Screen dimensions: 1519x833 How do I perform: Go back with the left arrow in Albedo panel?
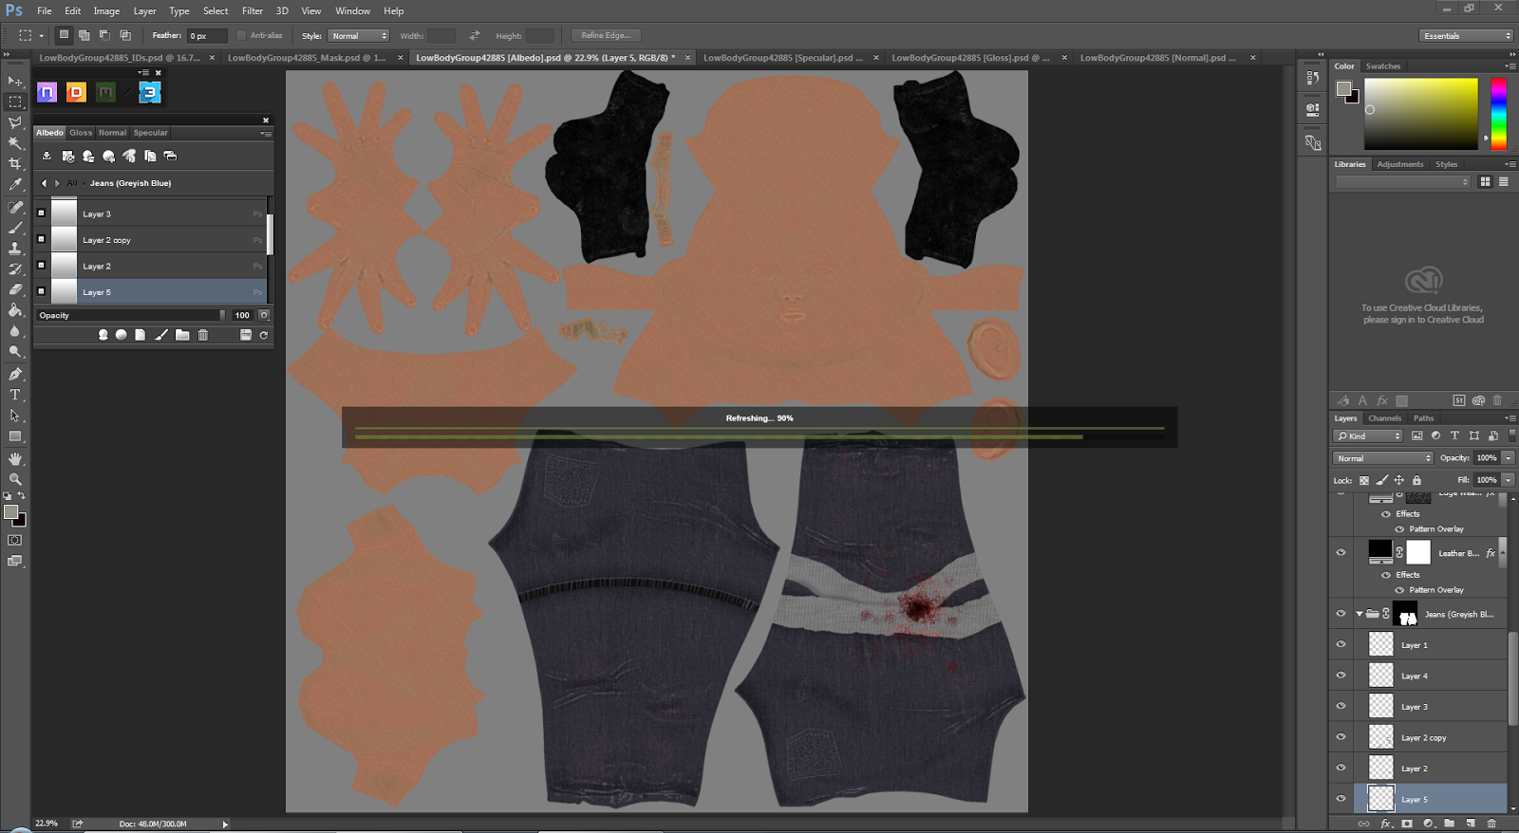pos(44,183)
